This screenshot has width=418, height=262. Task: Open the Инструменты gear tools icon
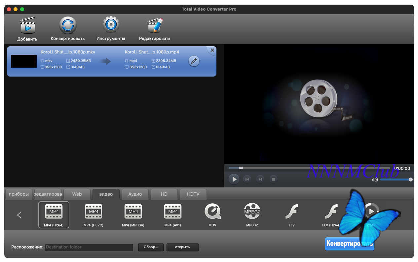pos(111,25)
